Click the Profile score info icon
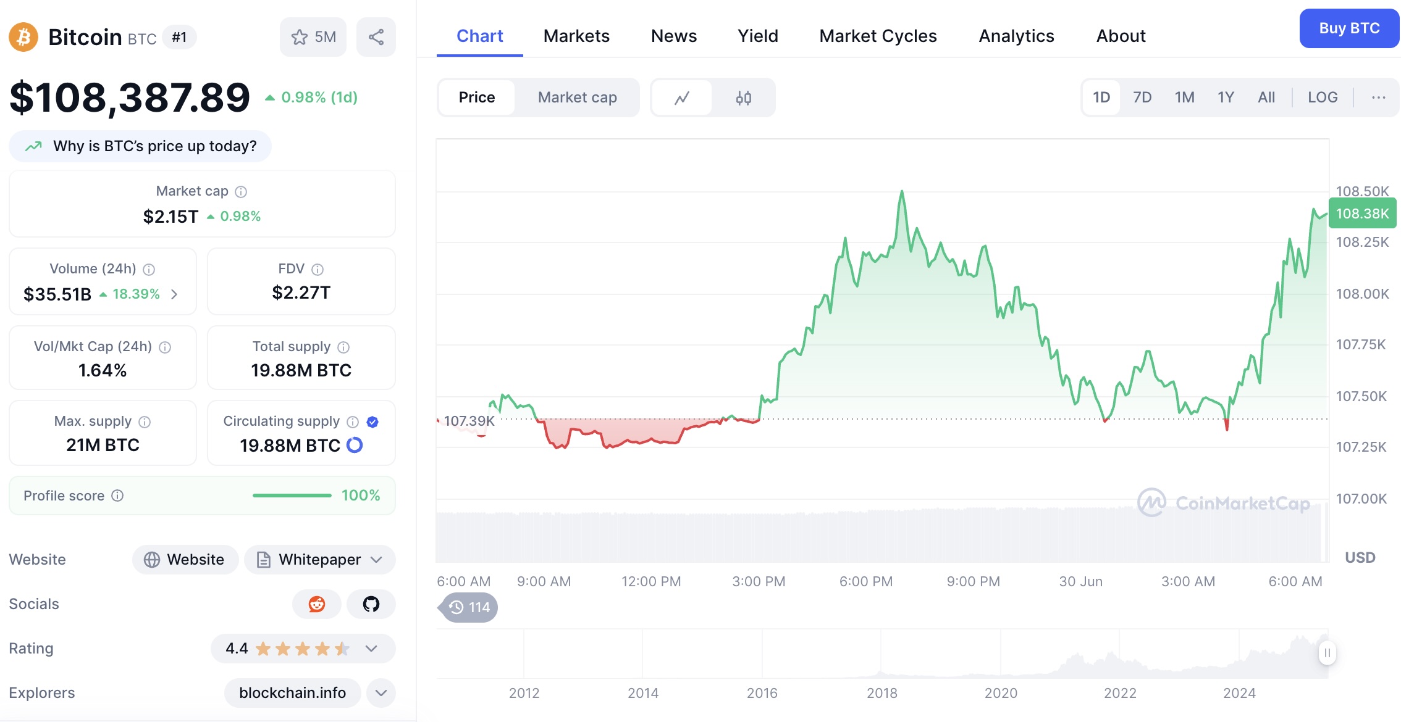Image resolution: width=1401 pixels, height=722 pixels. [x=117, y=496]
